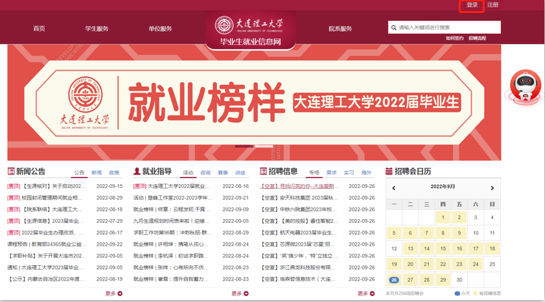
Task: Click 2022年9月 calendar month title
Action: (x=443, y=187)
